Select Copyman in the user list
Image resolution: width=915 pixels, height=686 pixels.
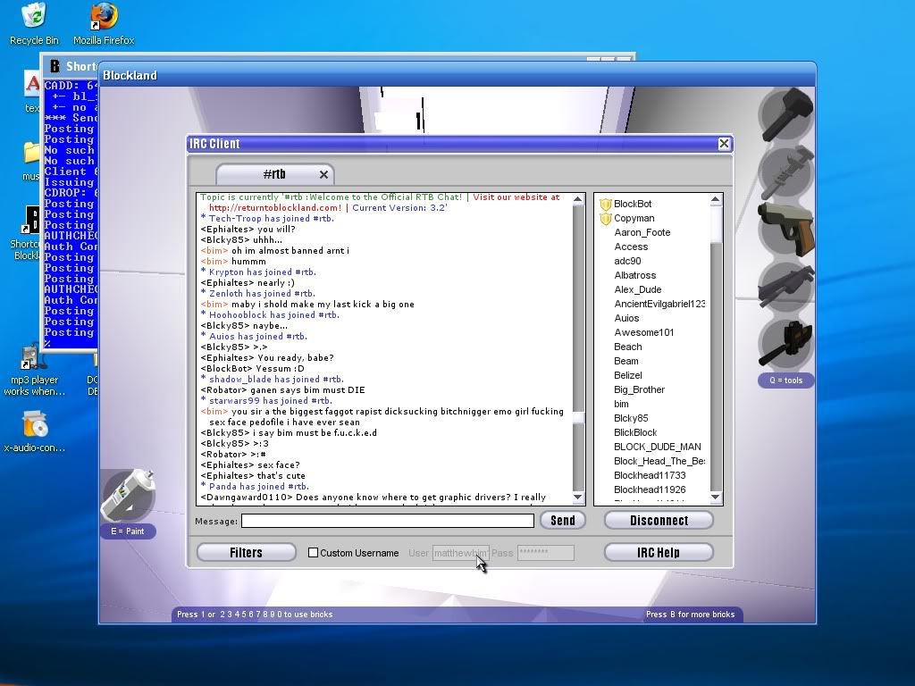pos(634,218)
